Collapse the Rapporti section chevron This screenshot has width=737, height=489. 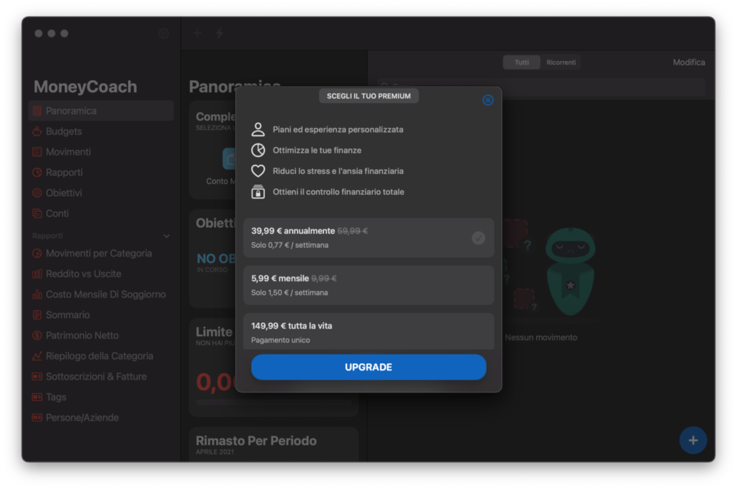166,236
